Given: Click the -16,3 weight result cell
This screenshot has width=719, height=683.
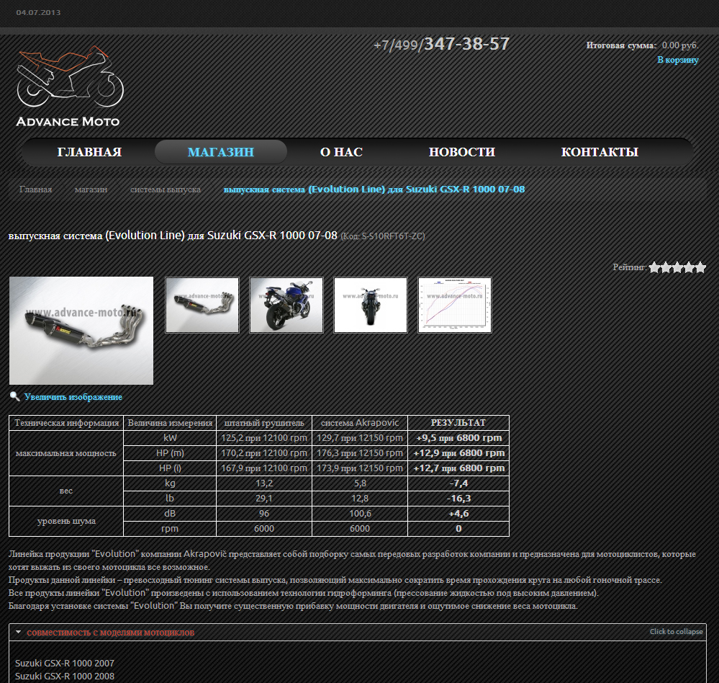Looking at the screenshot, I should (458, 499).
